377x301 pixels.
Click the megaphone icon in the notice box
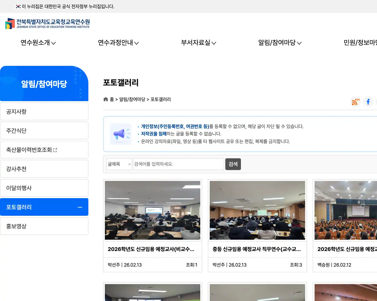point(120,134)
